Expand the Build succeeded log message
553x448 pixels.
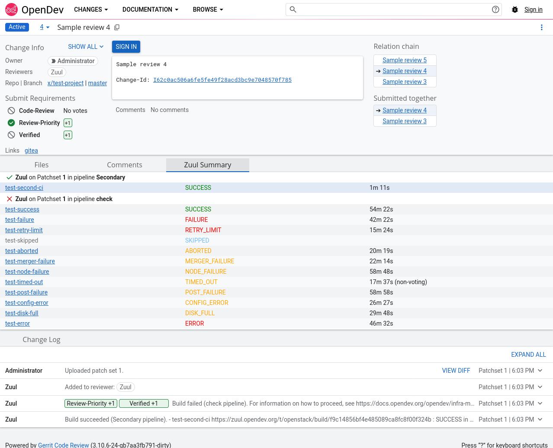click(540, 419)
